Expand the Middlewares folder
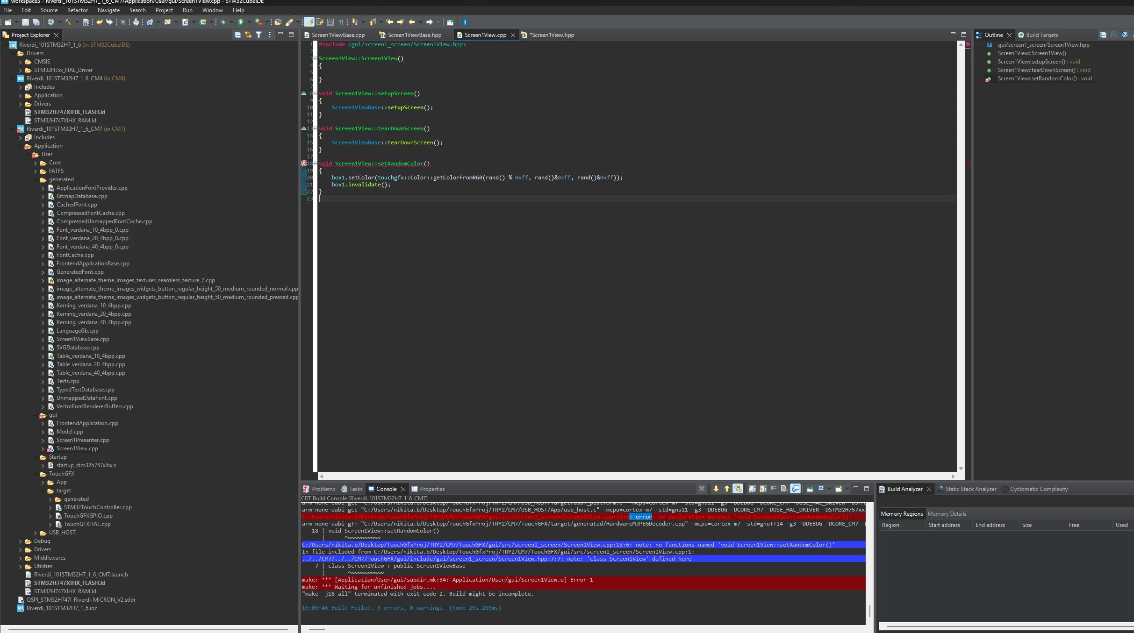1134x633 pixels. (21, 558)
